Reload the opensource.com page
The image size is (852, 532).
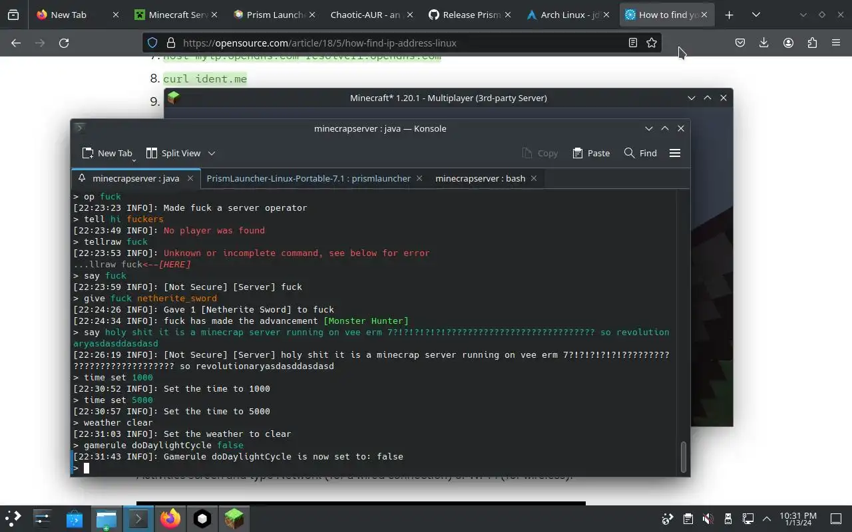[64, 43]
